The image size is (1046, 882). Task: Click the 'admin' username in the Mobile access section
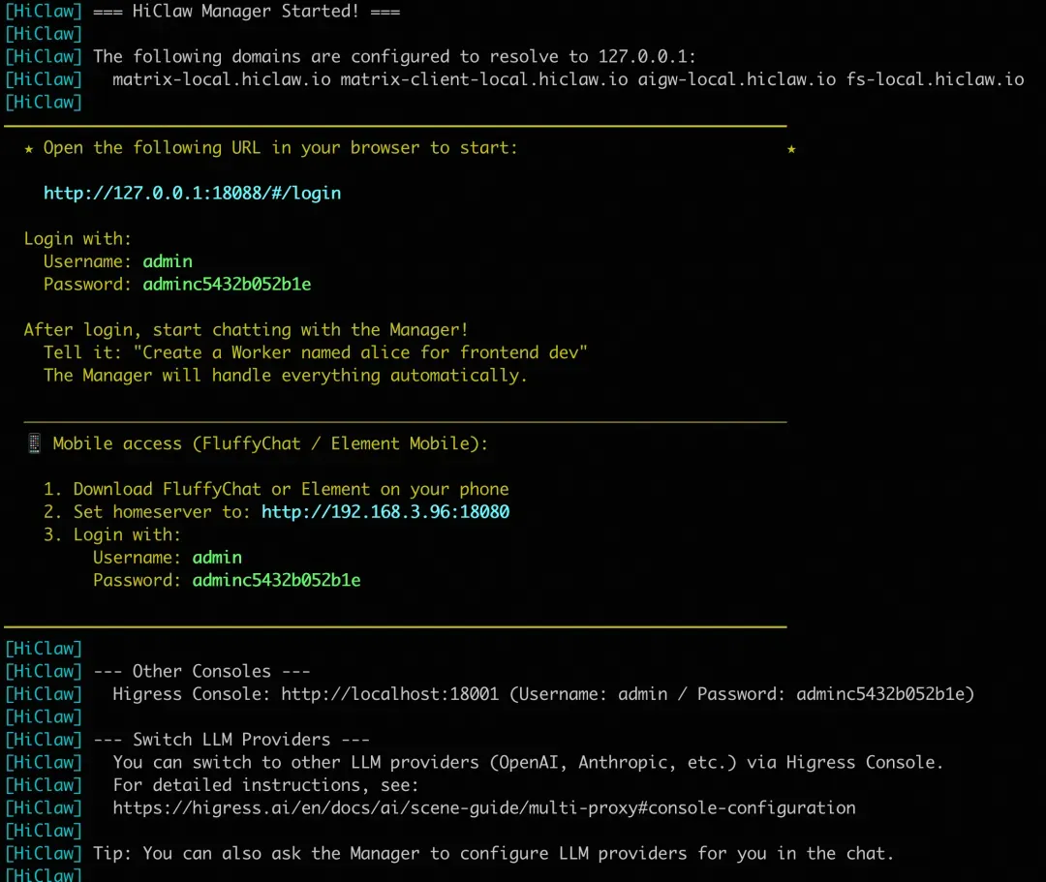tap(217, 558)
